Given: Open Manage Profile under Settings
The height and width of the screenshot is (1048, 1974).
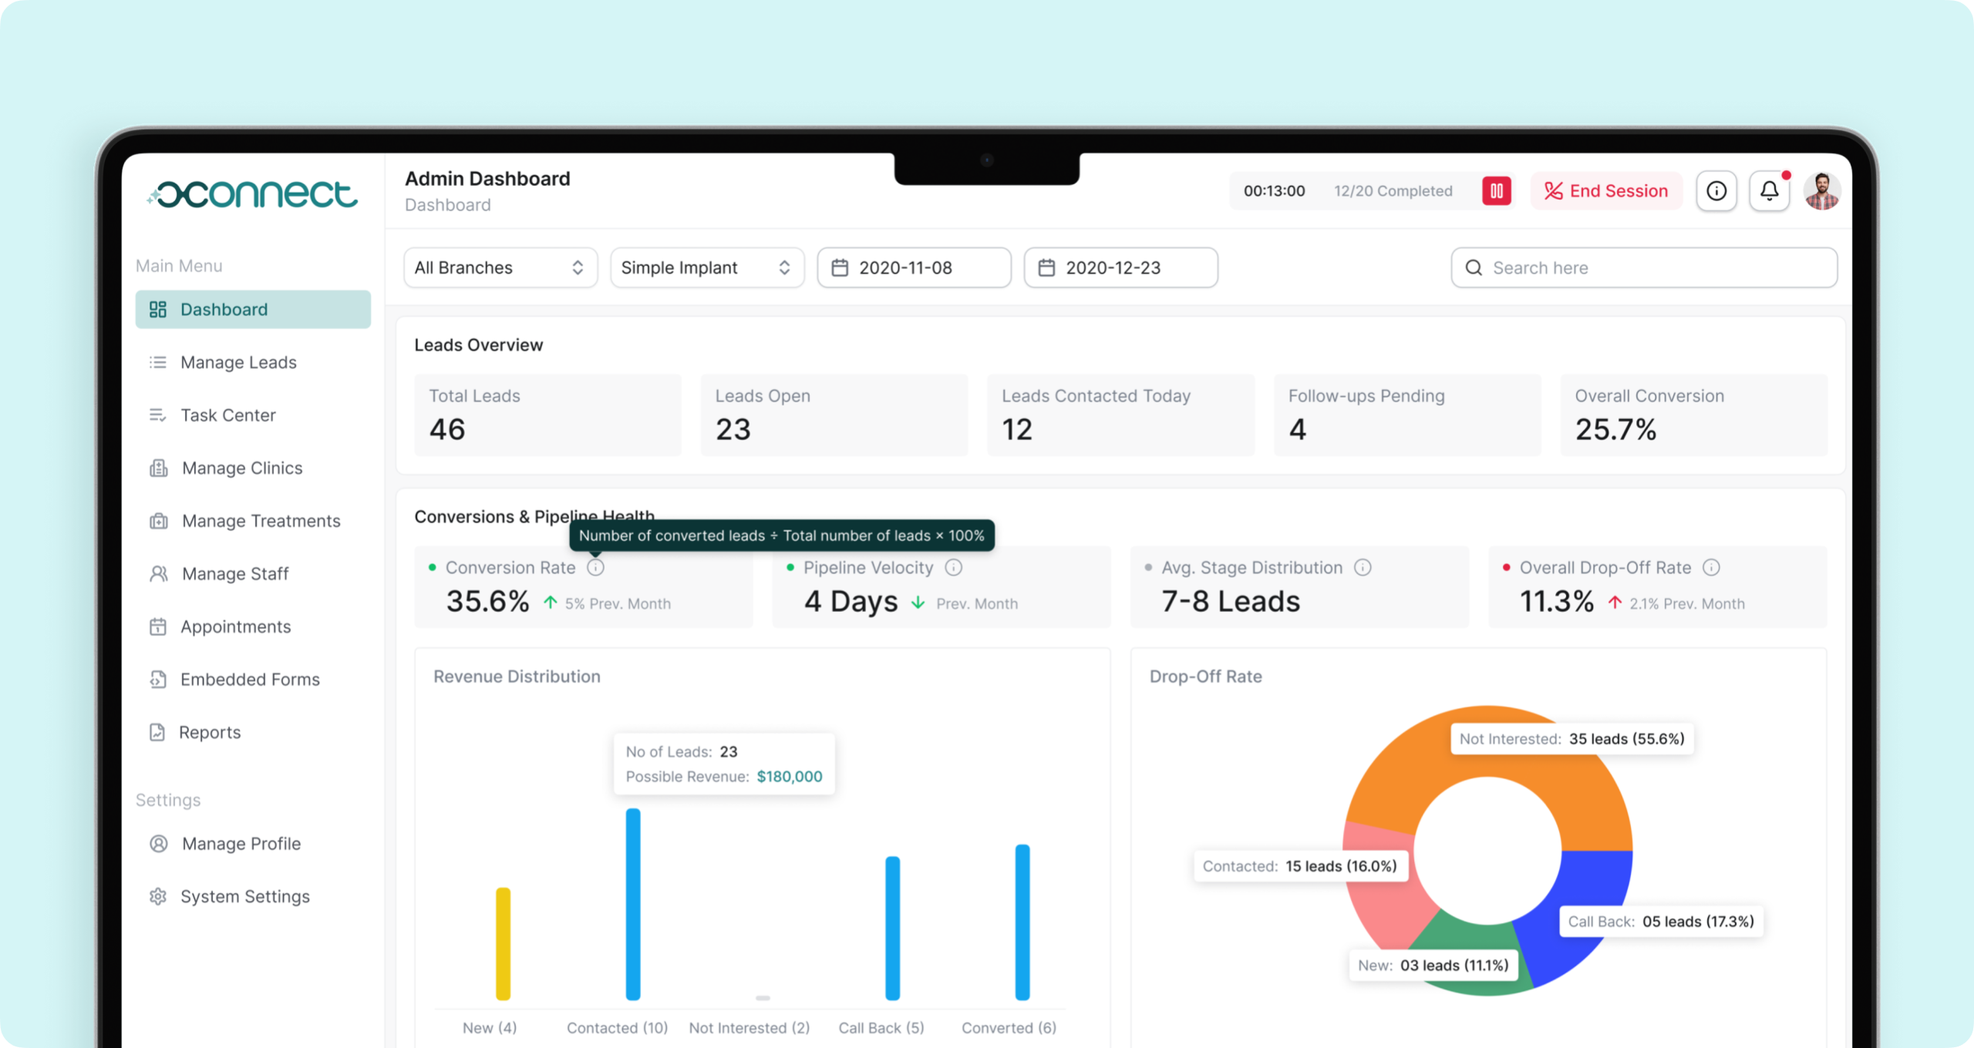Looking at the screenshot, I should 253,844.
